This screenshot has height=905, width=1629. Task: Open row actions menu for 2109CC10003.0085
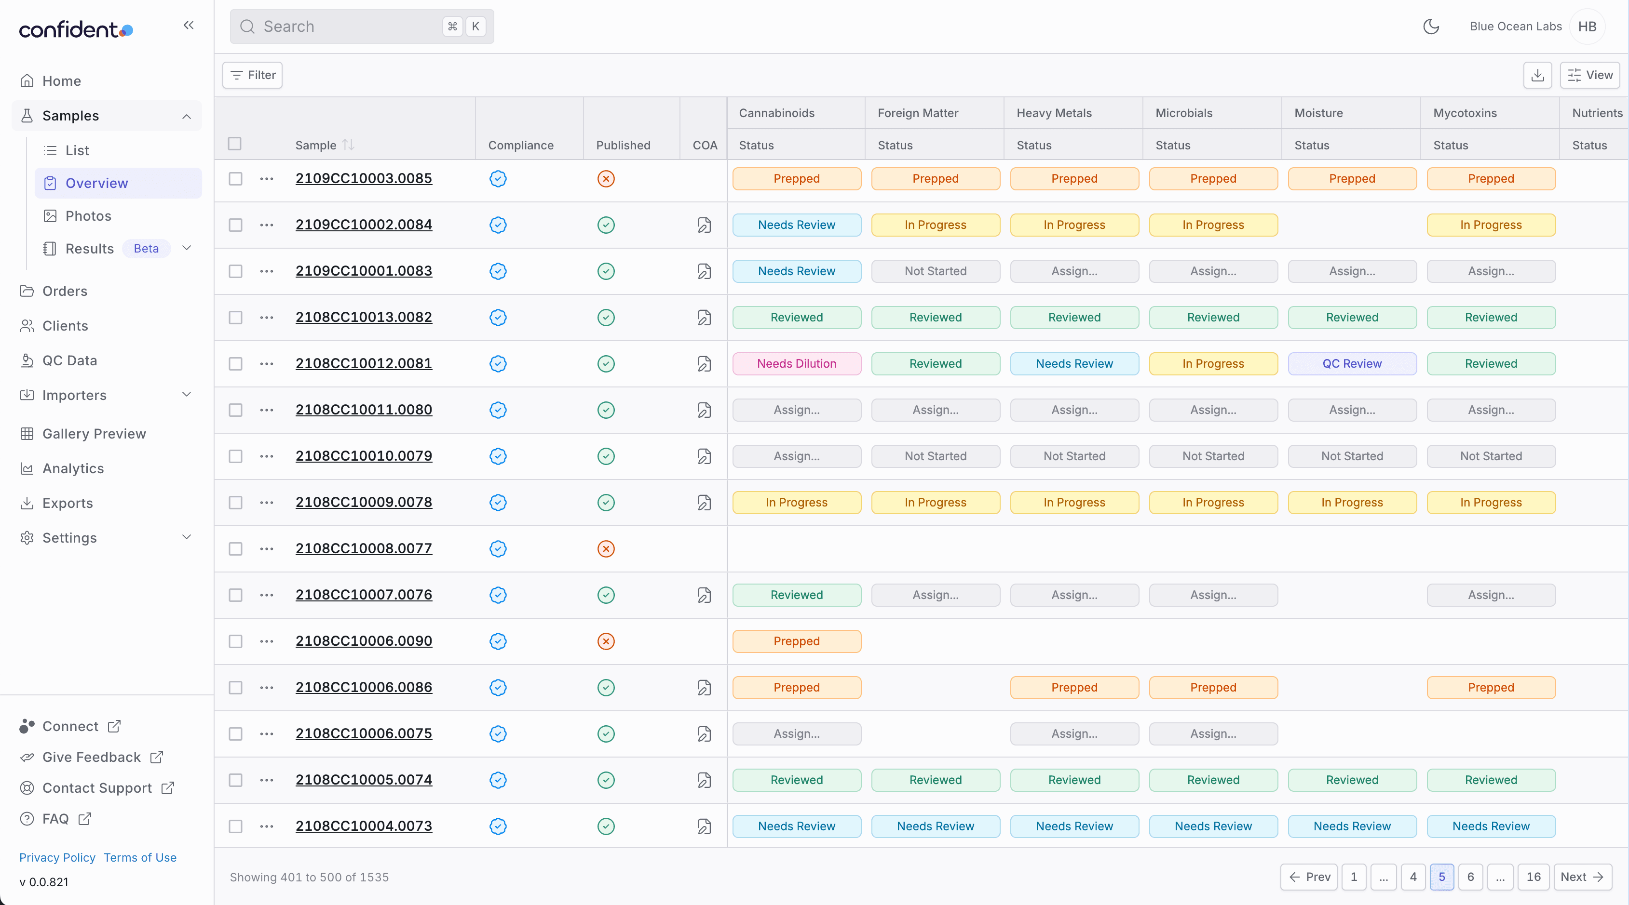click(x=267, y=179)
